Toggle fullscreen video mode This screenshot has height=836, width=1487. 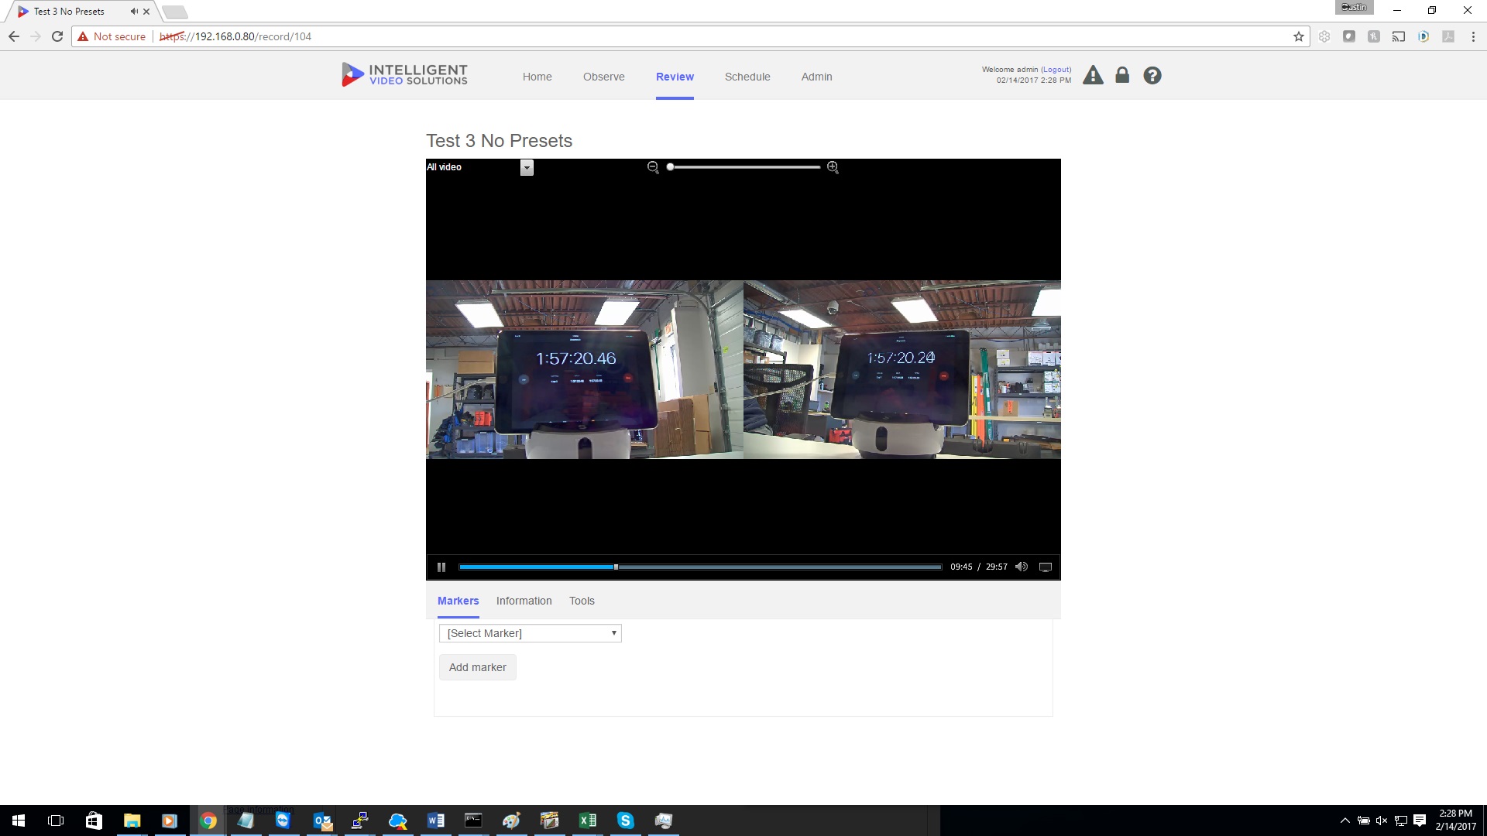(1045, 567)
